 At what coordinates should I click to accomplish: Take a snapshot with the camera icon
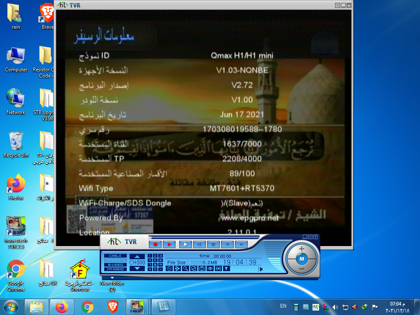[202, 268]
